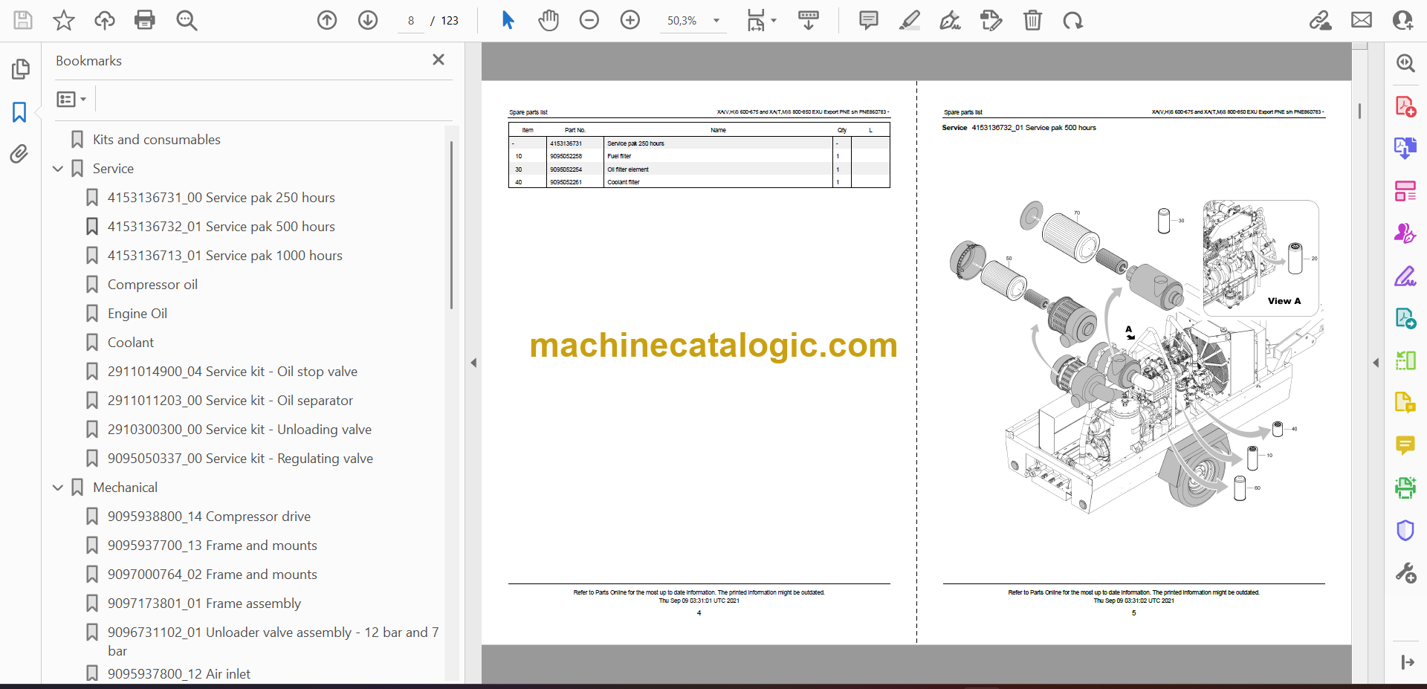Upload file to cloud icon
Image resolution: width=1427 pixels, height=689 pixels.
coord(105,20)
